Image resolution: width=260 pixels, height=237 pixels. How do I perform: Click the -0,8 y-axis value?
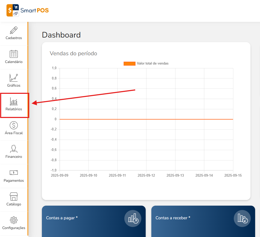click(x=53, y=160)
